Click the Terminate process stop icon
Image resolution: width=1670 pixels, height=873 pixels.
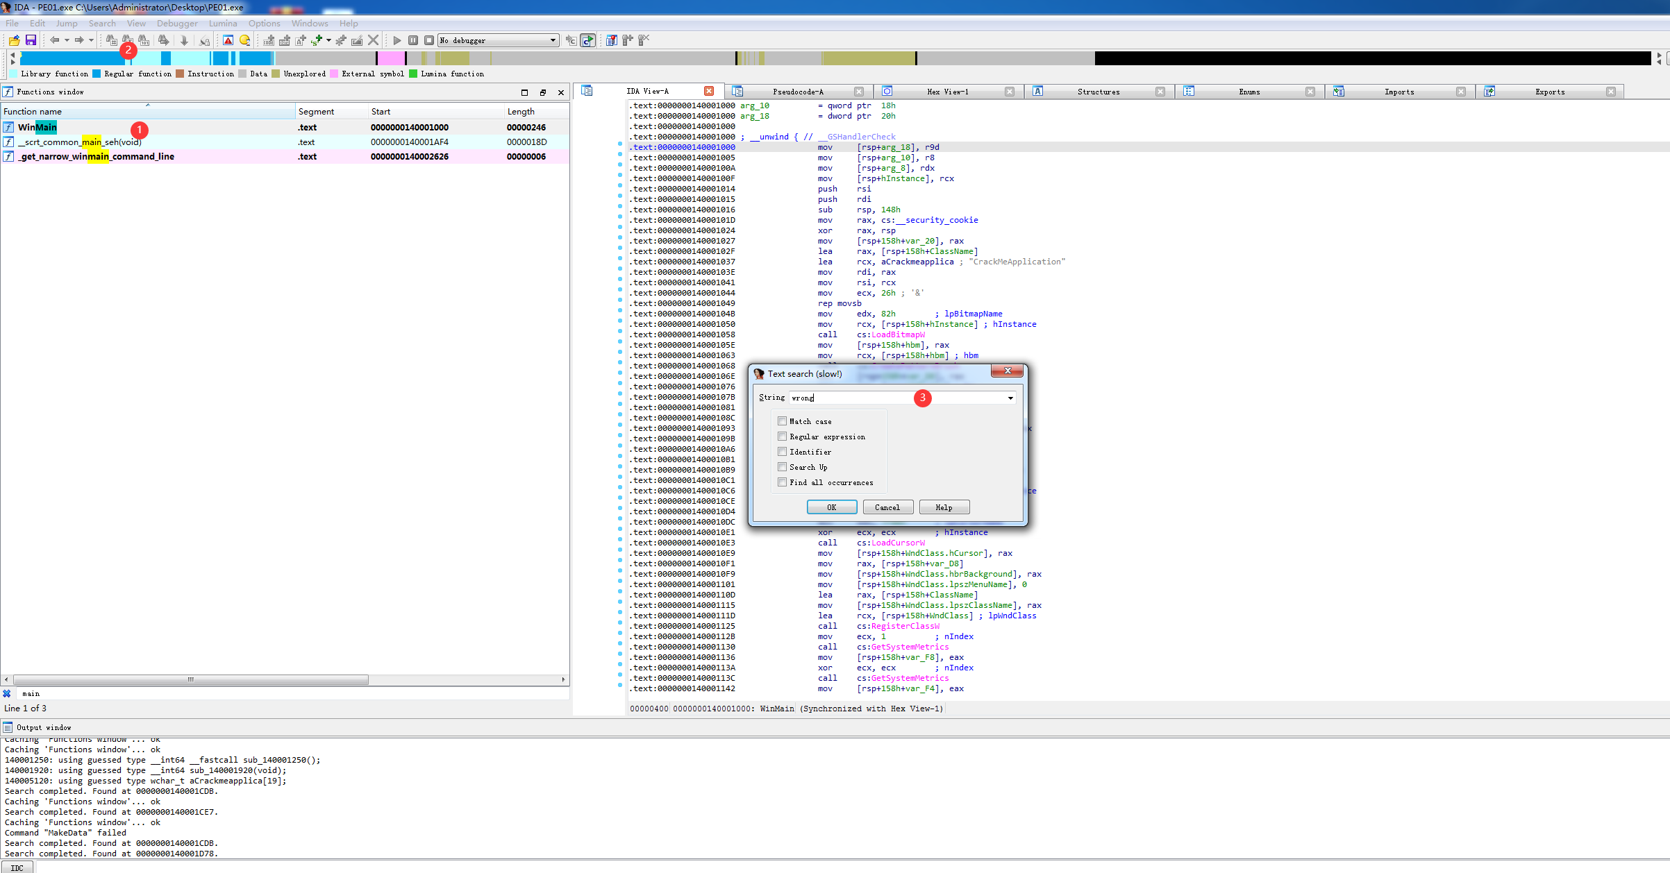pyautogui.click(x=429, y=40)
